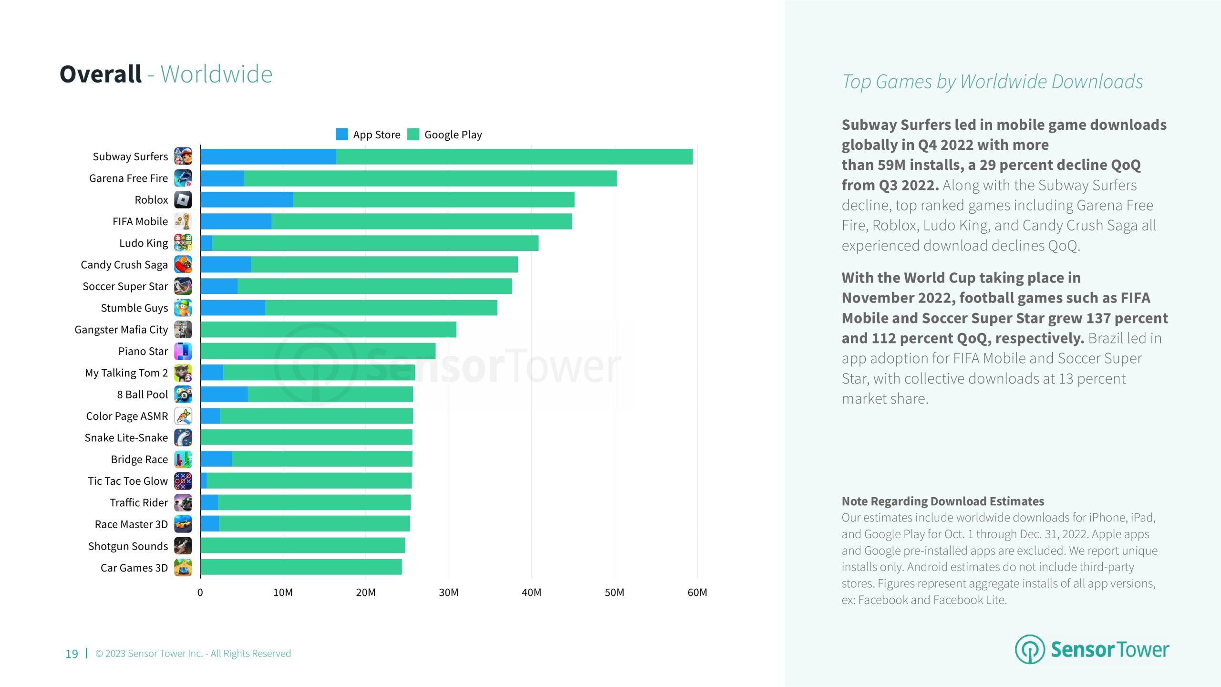Click the Subway Surfers game icon
The image size is (1221, 687).
183,156
